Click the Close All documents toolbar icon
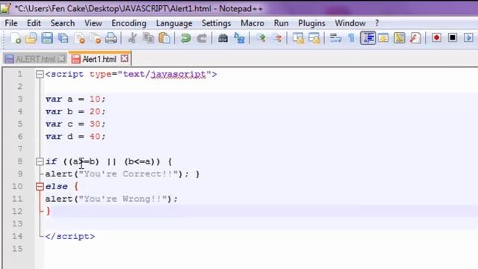Image resolution: width=478 pixels, height=269 pixels. [x=96, y=38]
